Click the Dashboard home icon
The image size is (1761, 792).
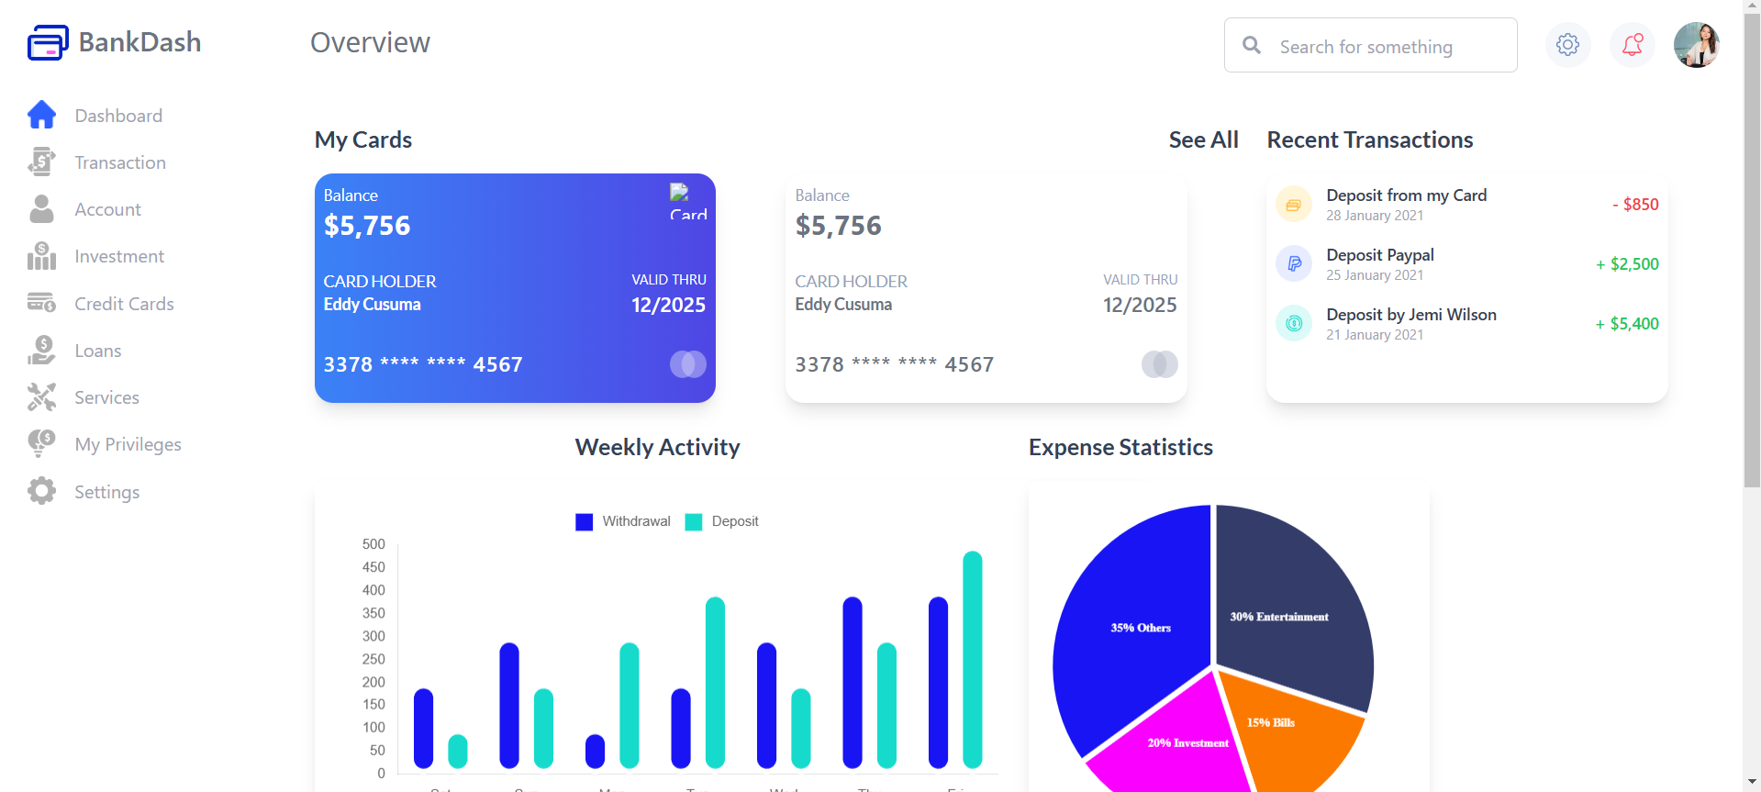pos(41,115)
